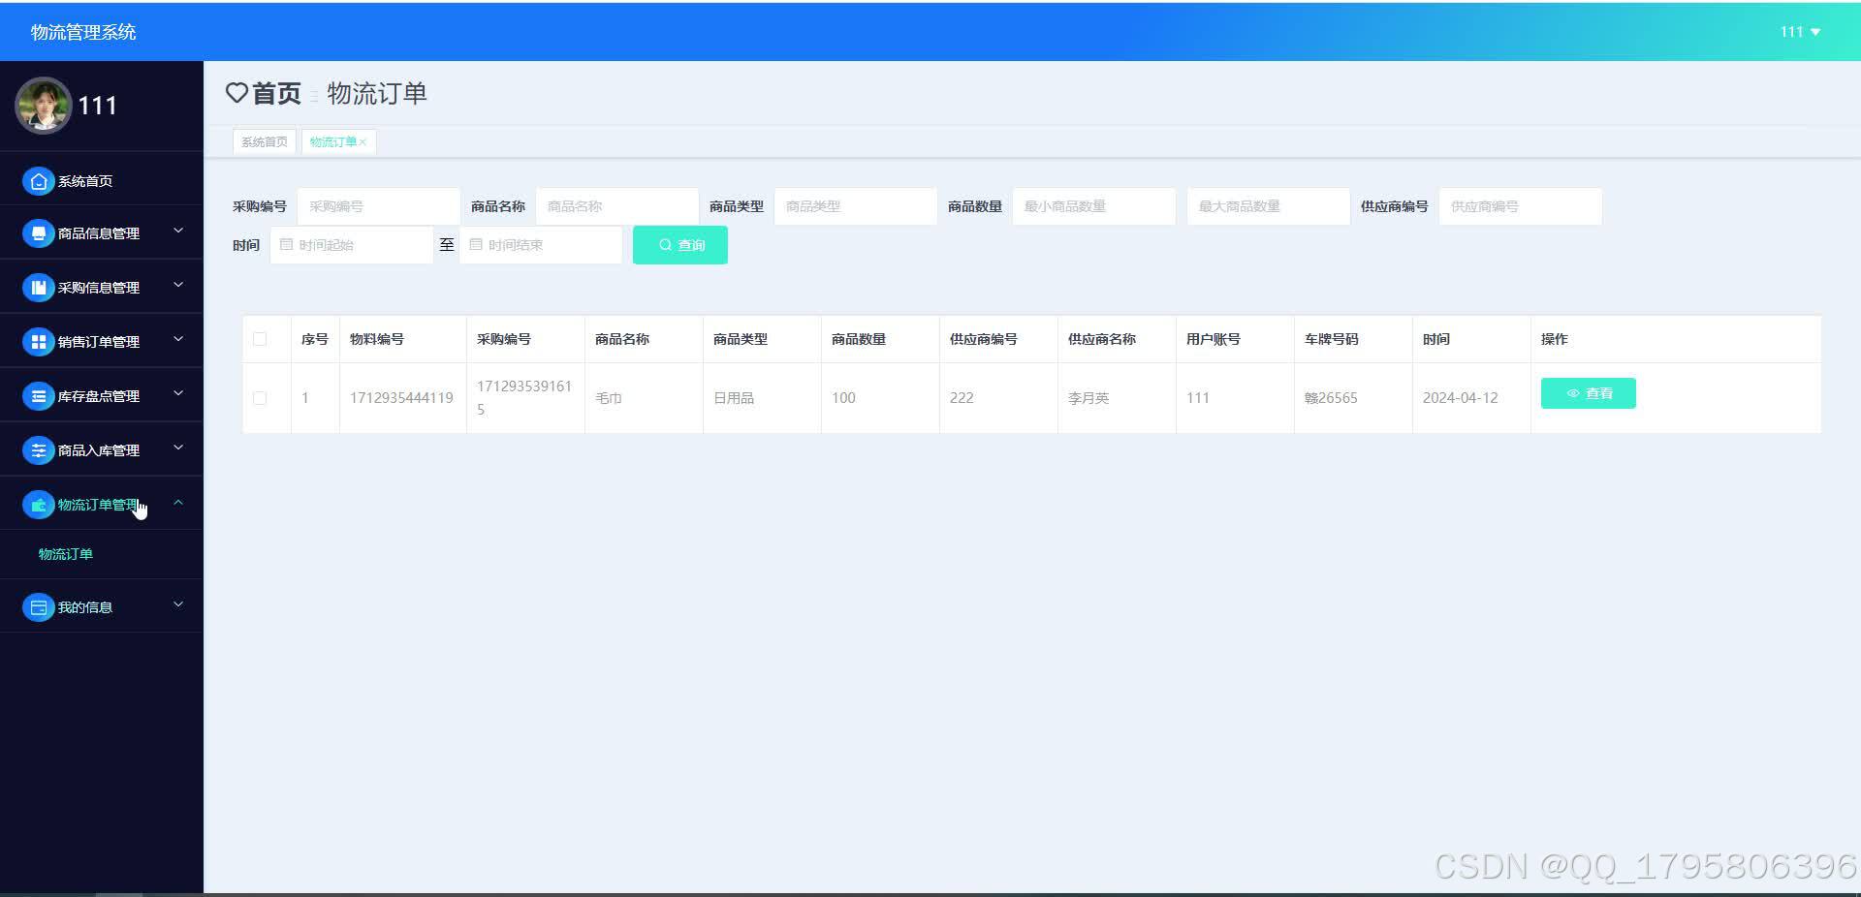This screenshot has height=897, width=1861.
Task: Focus the 最大商品数量 field
Action: click(1269, 206)
